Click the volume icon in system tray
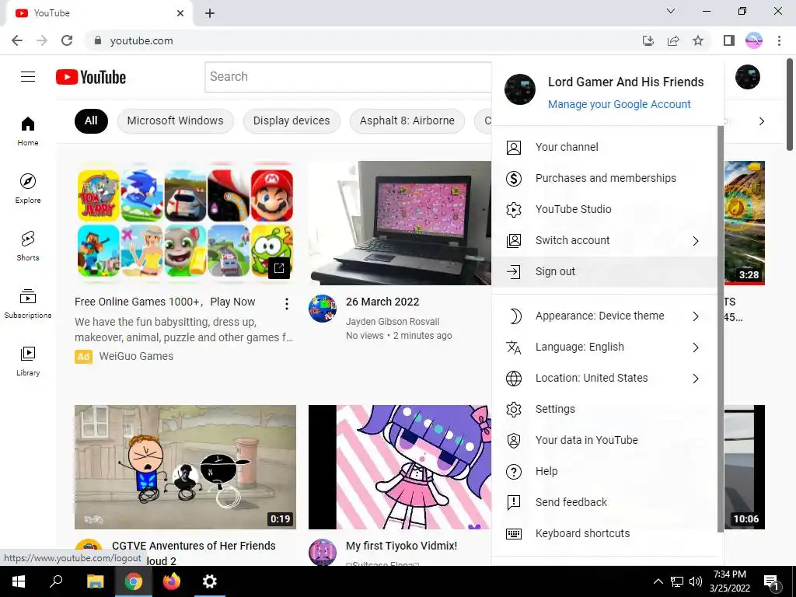This screenshot has width=796, height=597. pos(696,581)
